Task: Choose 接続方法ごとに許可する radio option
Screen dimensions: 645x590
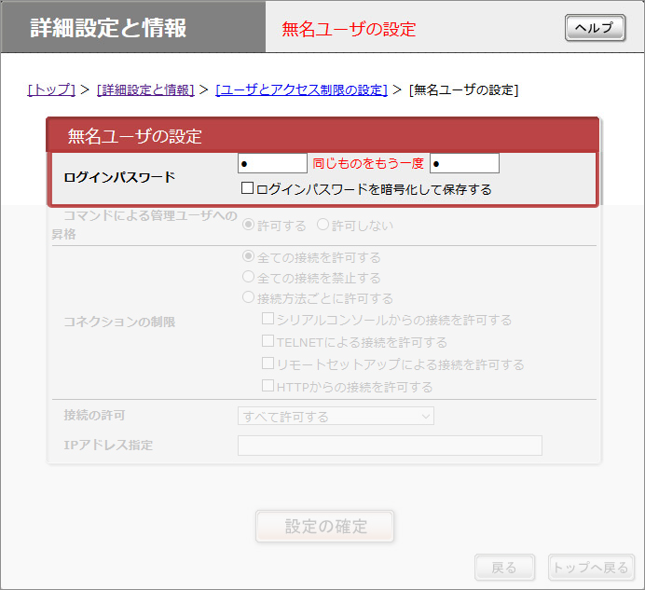Action: point(249,298)
